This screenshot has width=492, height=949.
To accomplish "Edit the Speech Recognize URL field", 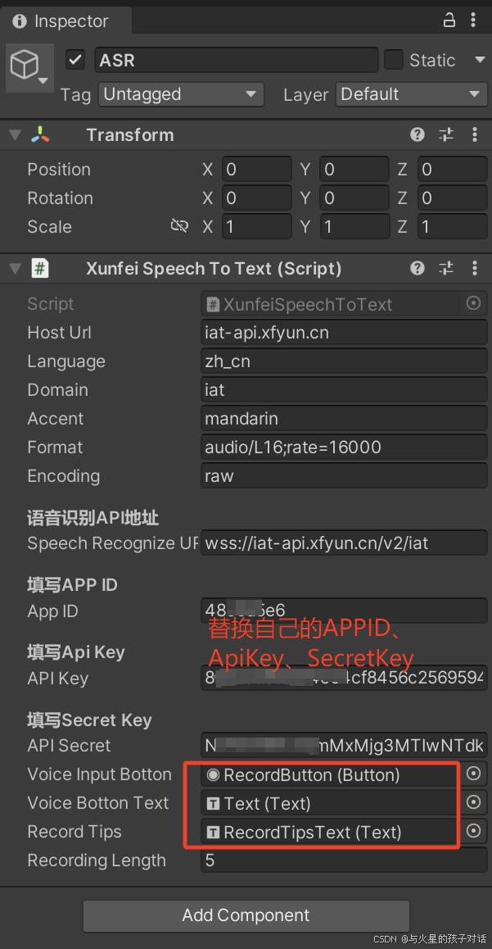I will coord(344,543).
